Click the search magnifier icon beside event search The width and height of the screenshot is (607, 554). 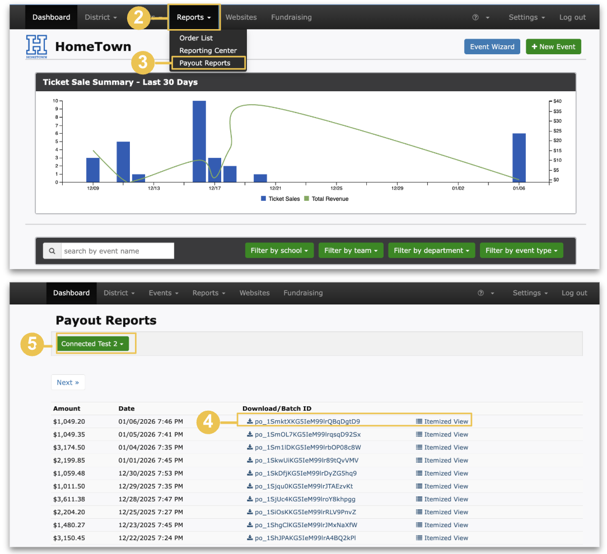pos(52,251)
